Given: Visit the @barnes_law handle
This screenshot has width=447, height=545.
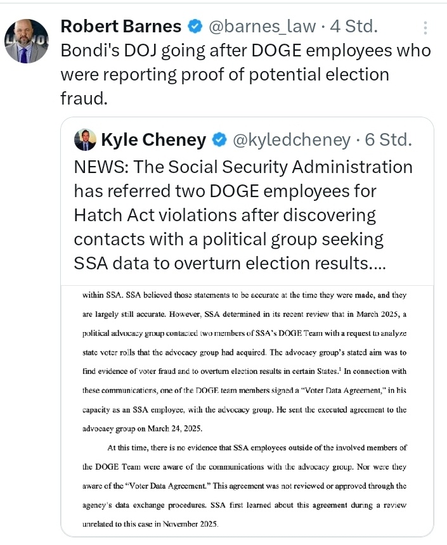Looking at the screenshot, I should (x=263, y=26).
